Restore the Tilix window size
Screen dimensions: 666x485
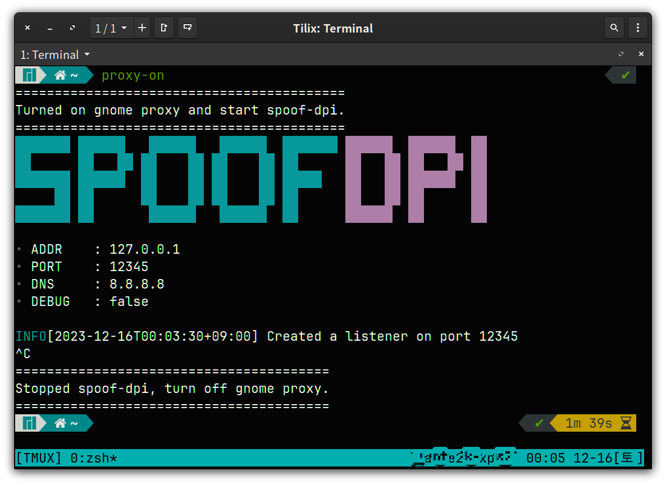[x=72, y=28]
